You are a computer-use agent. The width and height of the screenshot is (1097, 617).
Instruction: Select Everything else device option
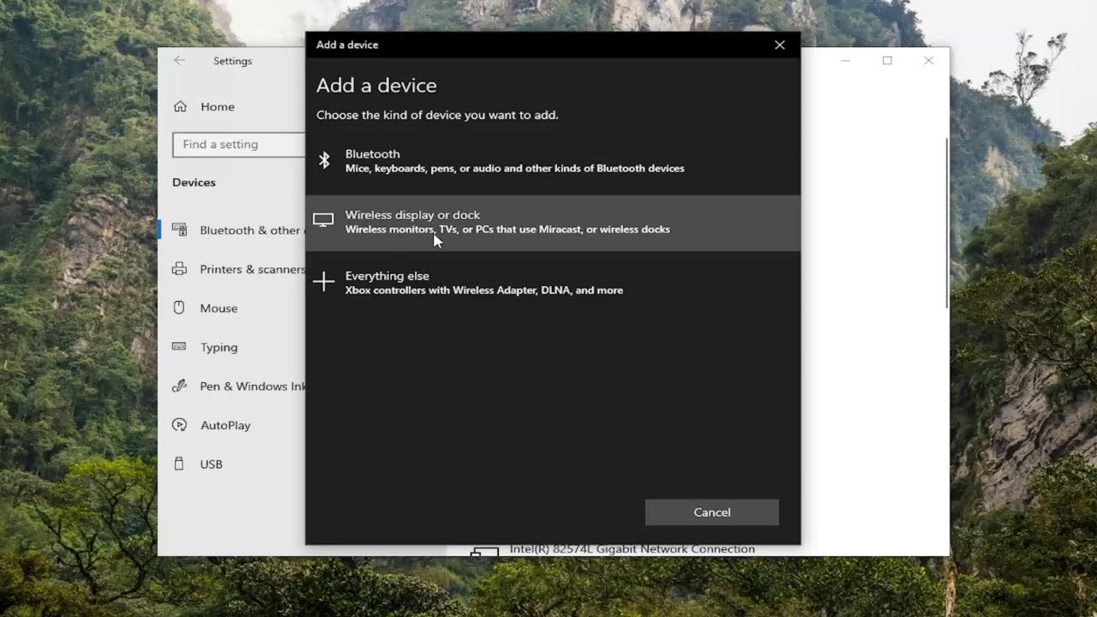[553, 283]
